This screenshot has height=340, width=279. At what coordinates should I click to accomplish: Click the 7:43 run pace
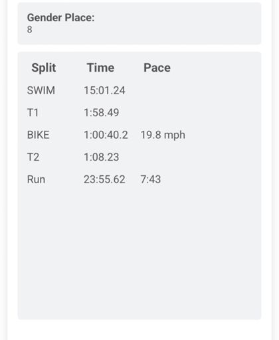point(151,179)
